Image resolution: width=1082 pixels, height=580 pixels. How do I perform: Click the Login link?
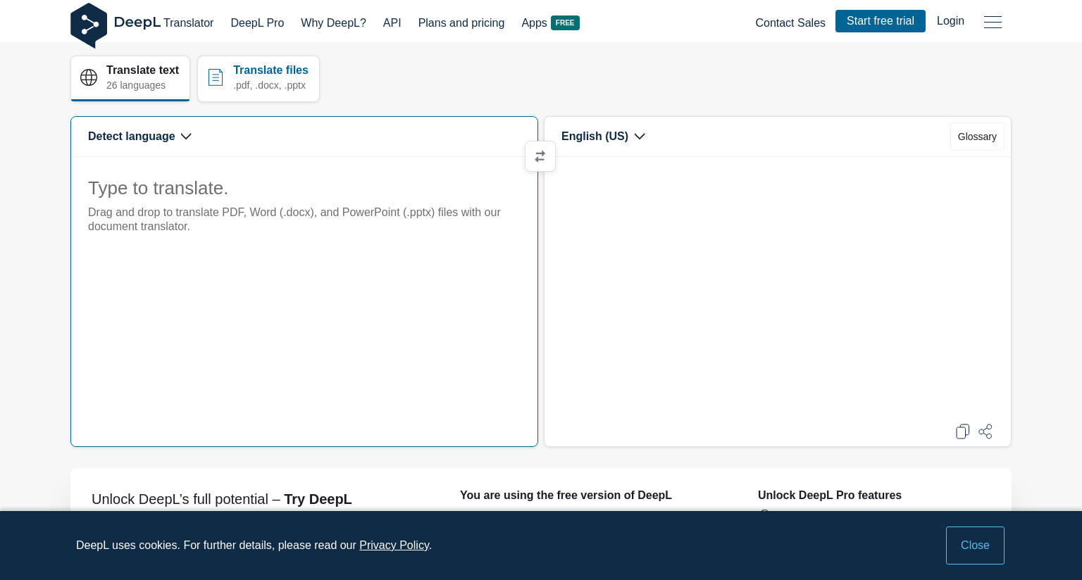(x=950, y=21)
